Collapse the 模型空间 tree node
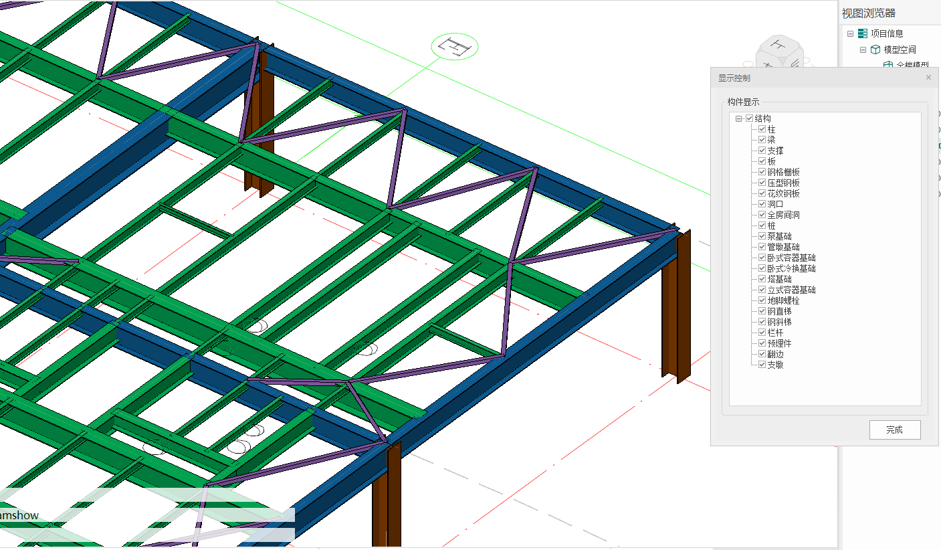941x550 pixels. [863, 50]
